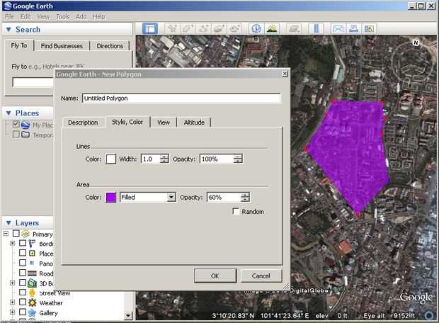
Task: Click Cancel in New Polygon dialog
Action: [x=261, y=276]
